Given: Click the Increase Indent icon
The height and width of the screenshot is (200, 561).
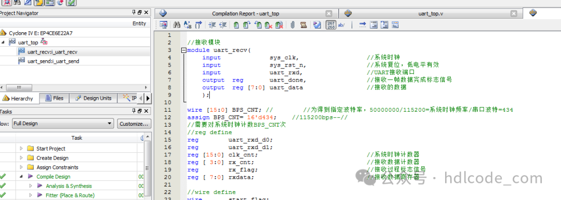Looking at the screenshot, I should pos(212,25).
